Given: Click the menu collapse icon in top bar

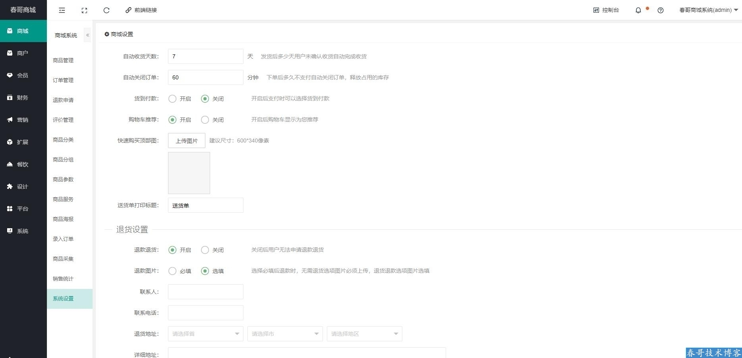Looking at the screenshot, I should [62, 10].
